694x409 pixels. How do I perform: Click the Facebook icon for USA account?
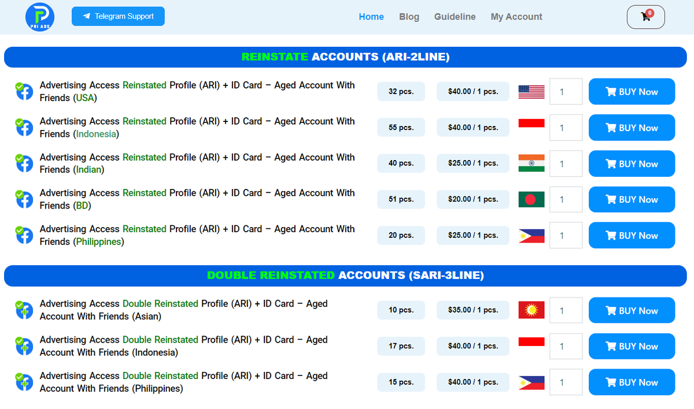pyautogui.click(x=24, y=91)
